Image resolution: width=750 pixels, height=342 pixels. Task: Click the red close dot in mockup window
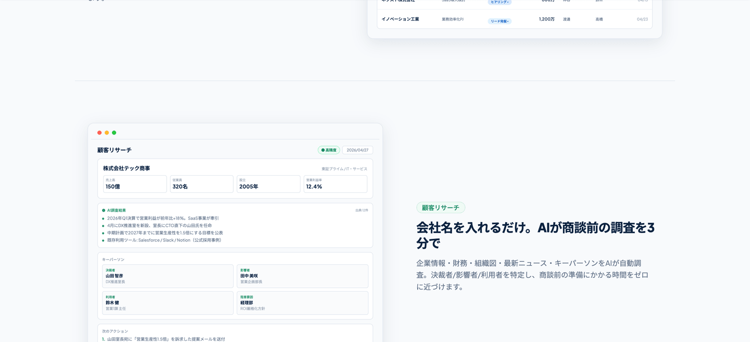(x=99, y=133)
